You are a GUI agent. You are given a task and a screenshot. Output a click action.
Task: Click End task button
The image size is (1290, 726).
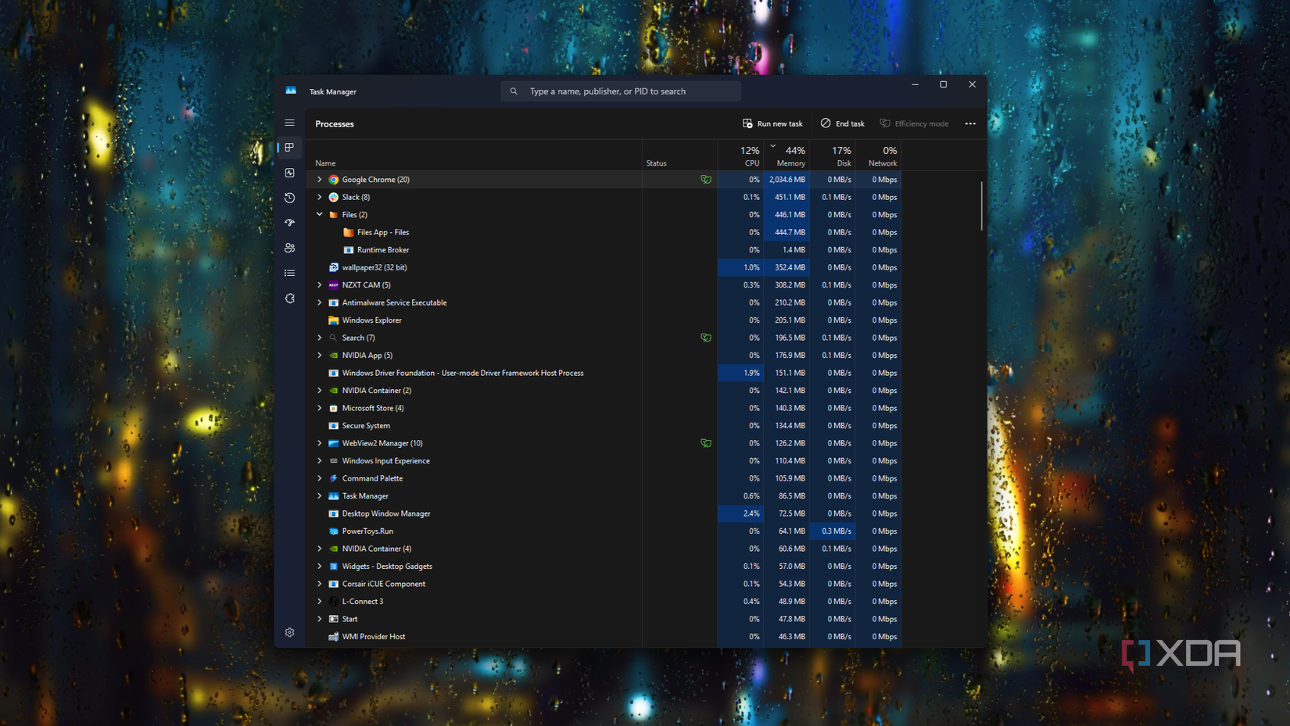(843, 123)
